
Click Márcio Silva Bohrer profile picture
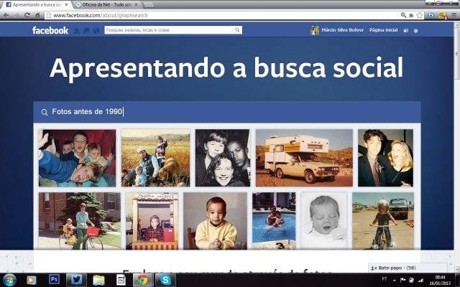pos(315,30)
